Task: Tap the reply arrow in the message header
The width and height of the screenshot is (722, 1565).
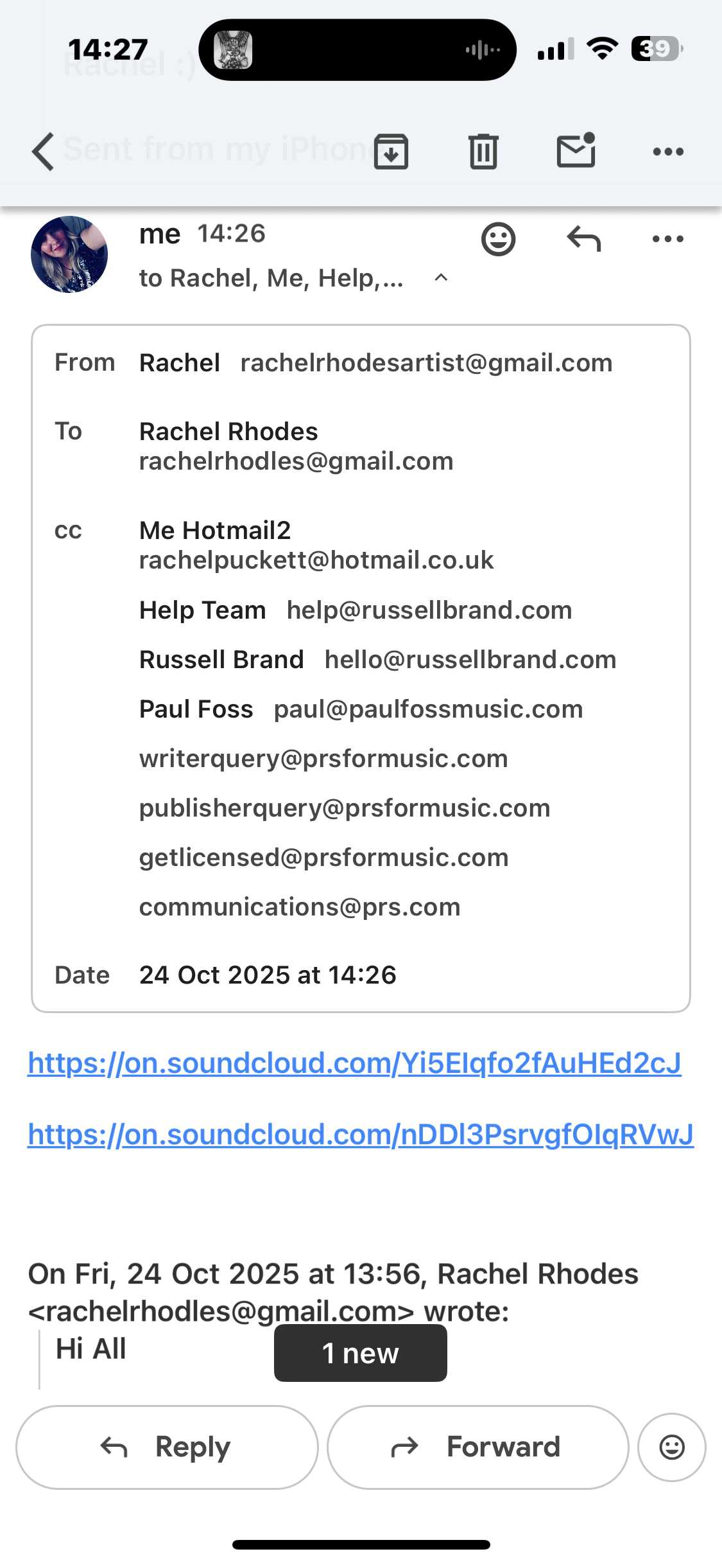Action: pyautogui.click(x=583, y=240)
